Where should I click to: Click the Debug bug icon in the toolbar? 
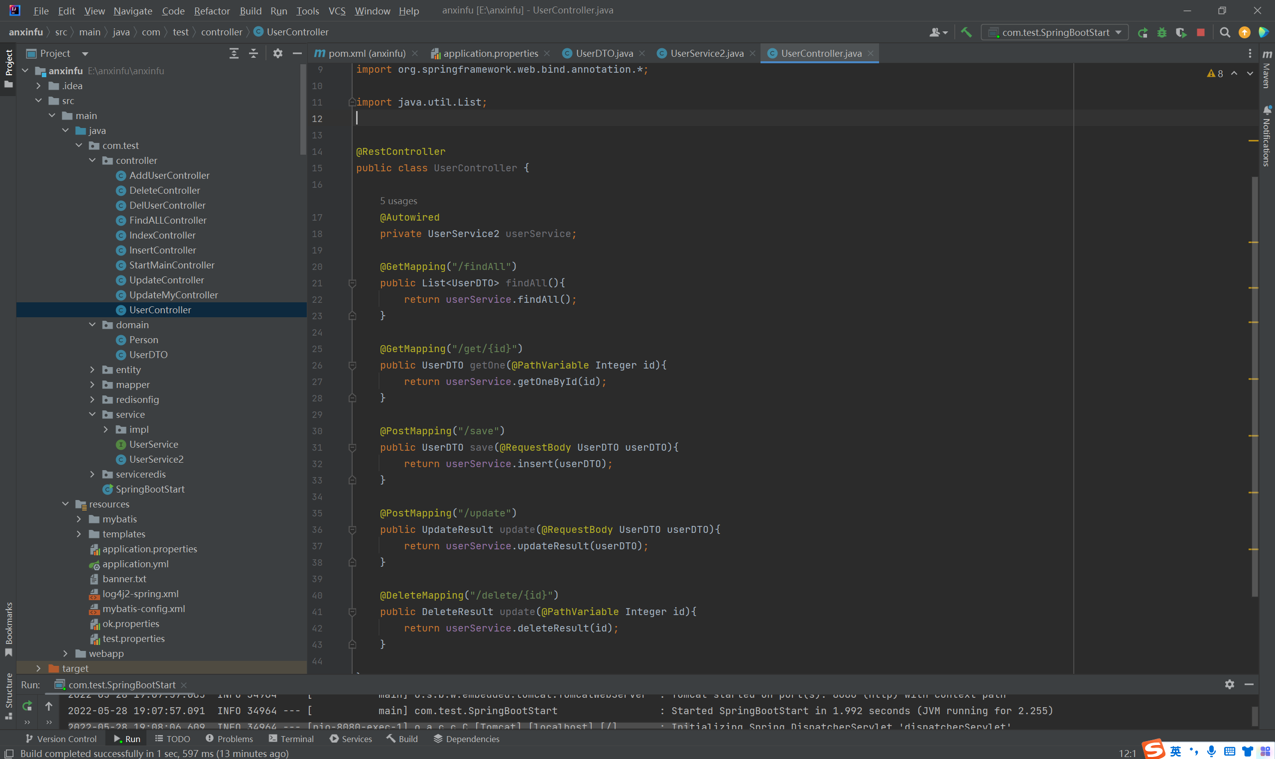pyautogui.click(x=1161, y=32)
